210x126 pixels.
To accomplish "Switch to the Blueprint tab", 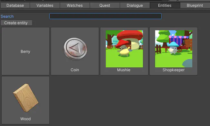I will click(x=195, y=5).
